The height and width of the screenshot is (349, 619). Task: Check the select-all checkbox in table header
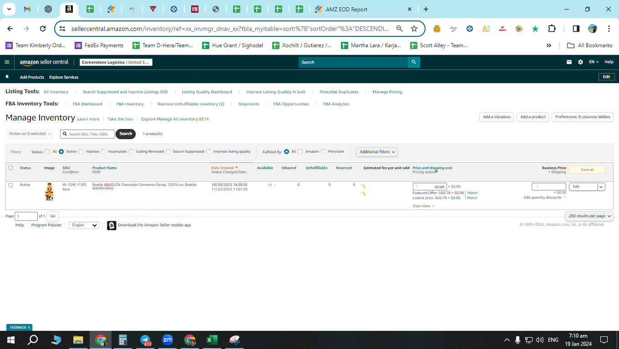pos(11,168)
